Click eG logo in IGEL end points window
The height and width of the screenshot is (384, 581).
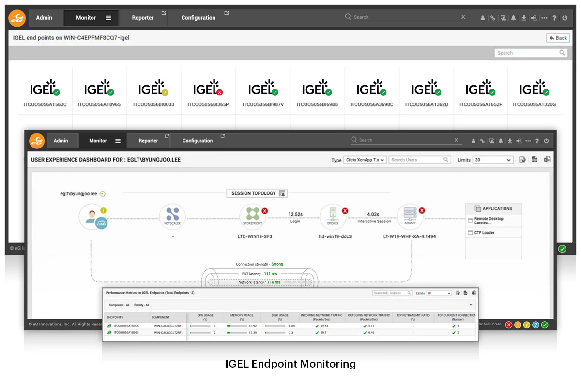(x=17, y=18)
